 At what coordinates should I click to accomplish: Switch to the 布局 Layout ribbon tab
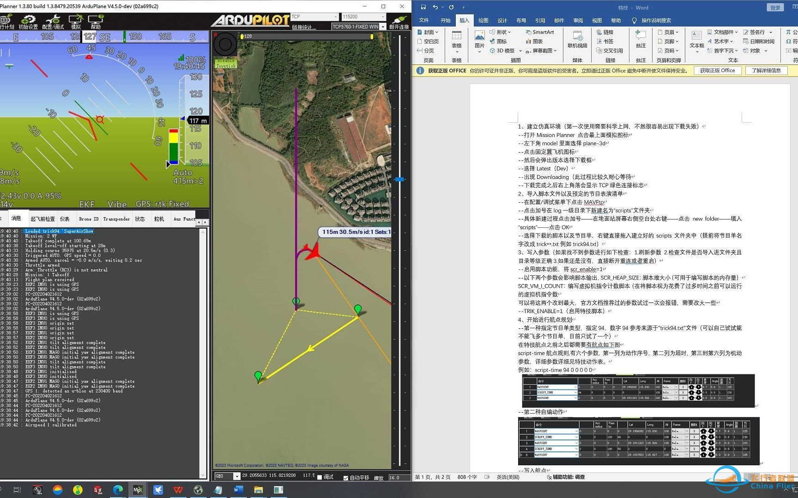pyautogui.click(x=521, y=20)
